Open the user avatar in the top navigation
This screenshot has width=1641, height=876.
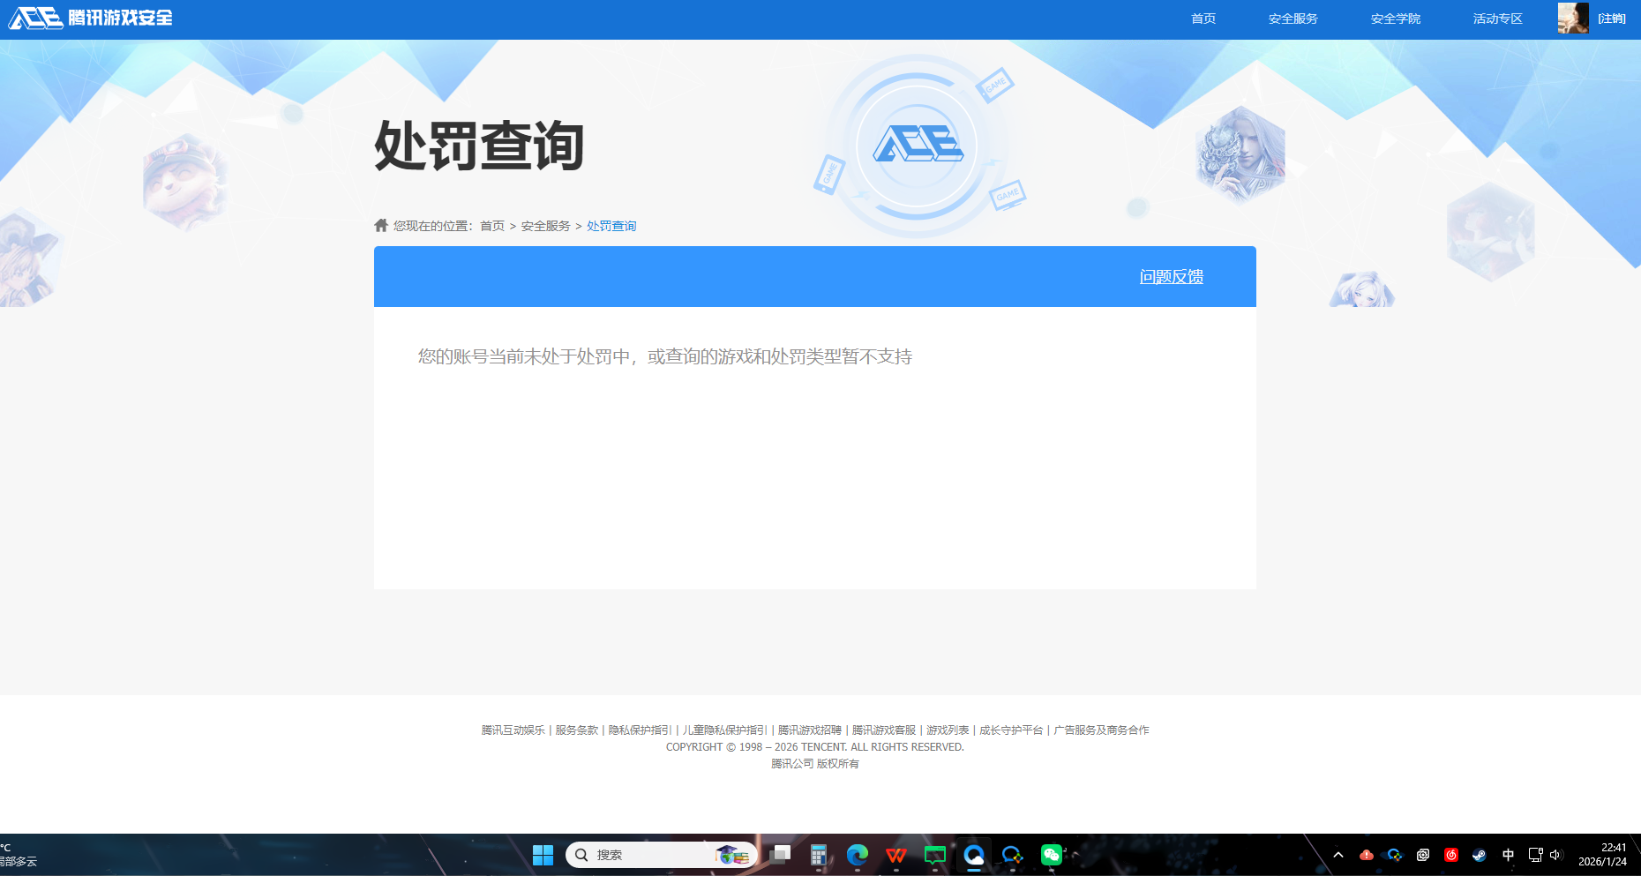click(x=1572, y=18)
